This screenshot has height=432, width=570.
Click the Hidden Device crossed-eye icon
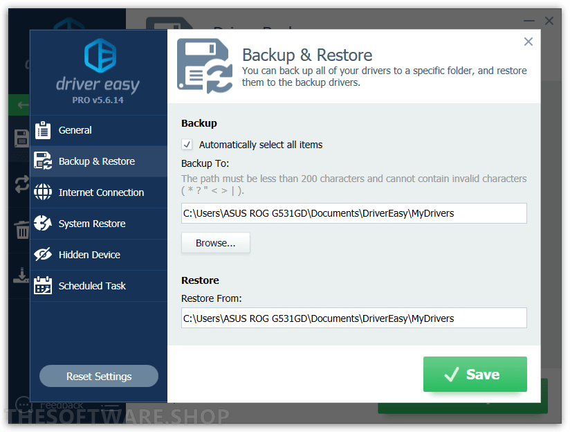(x=43, y=254)
